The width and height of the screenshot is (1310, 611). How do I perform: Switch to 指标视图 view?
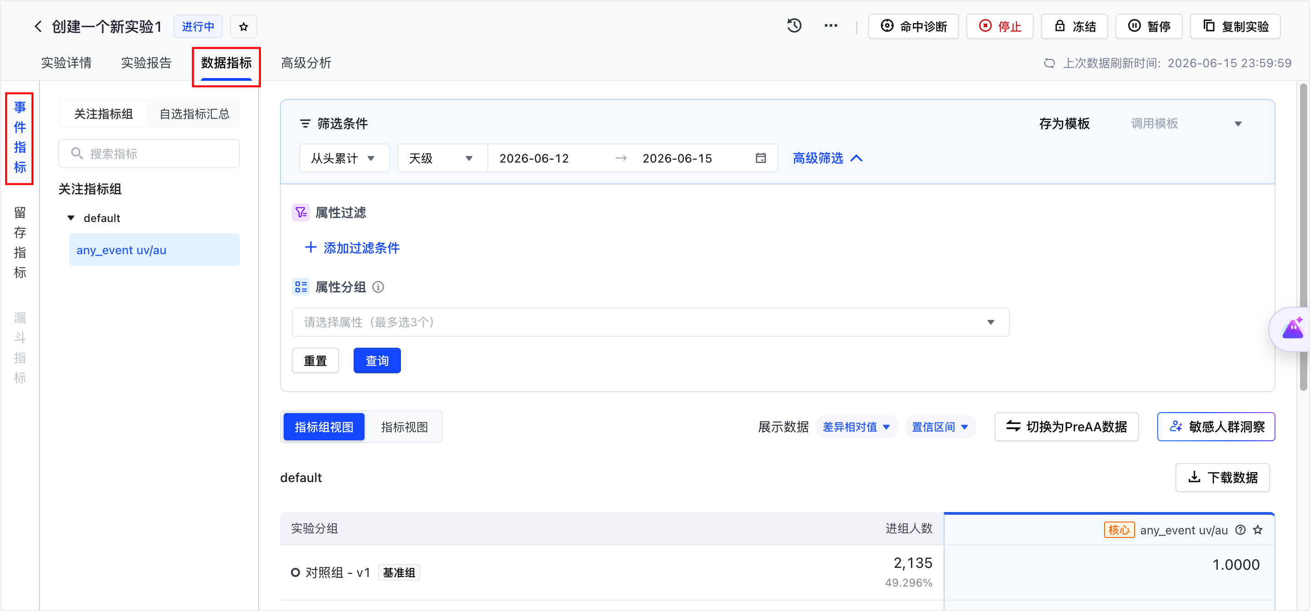click(404, 427)
